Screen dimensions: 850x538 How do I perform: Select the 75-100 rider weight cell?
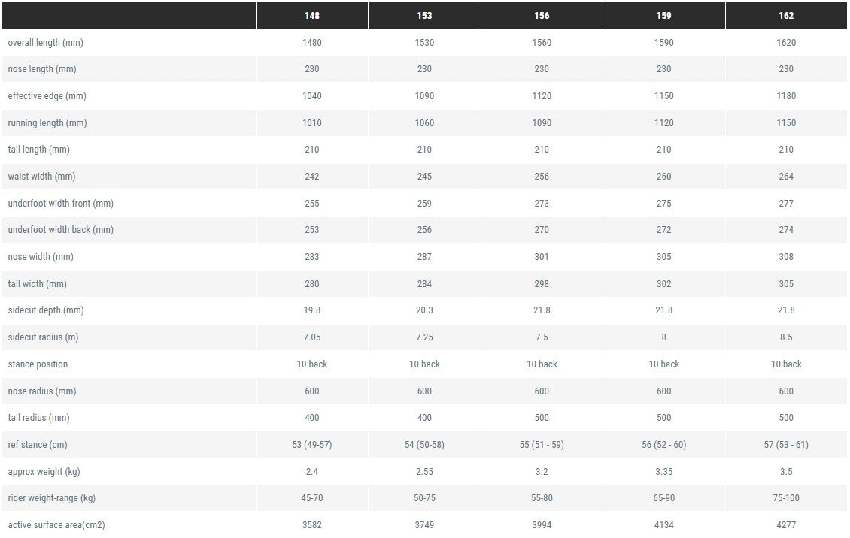pyautogui.click(x=786, y=497)
